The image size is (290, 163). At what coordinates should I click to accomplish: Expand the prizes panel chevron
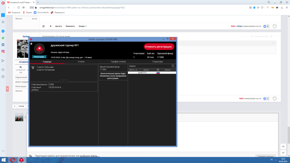[64, 81]
